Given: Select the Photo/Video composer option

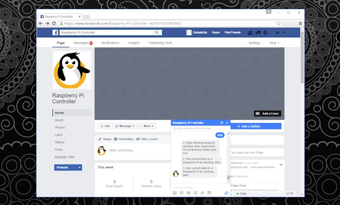Looking at the screenshot, I should tap(124, 139).
